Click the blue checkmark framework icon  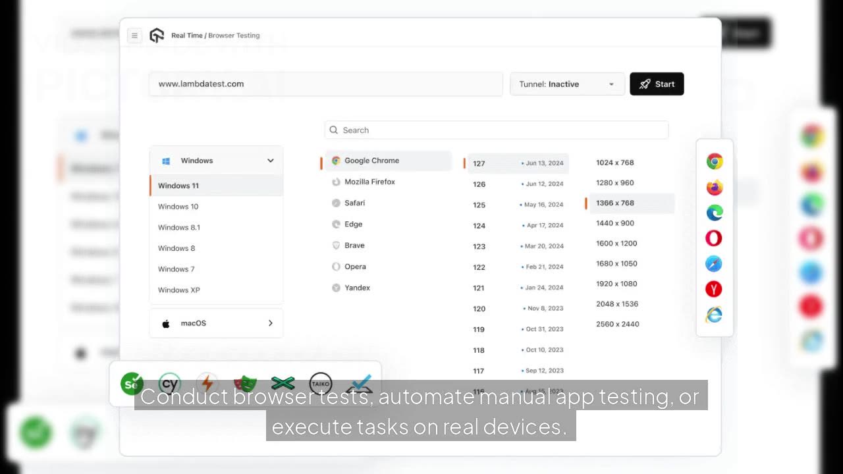359,384
